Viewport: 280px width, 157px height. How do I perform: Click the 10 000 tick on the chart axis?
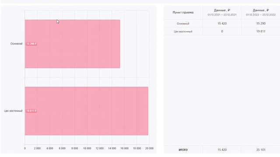(87, 148)
